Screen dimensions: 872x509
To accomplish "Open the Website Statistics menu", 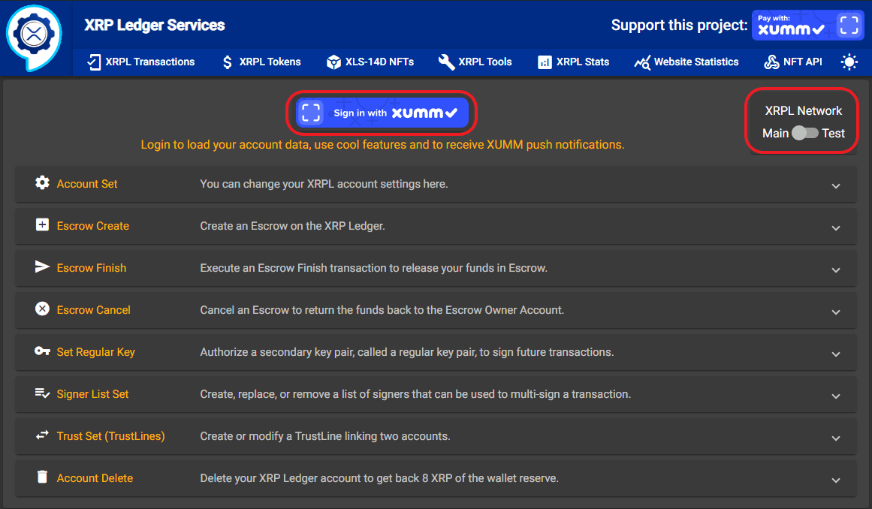I will 686,62.
